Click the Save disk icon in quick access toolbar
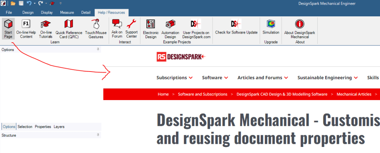 coord(21,4)
